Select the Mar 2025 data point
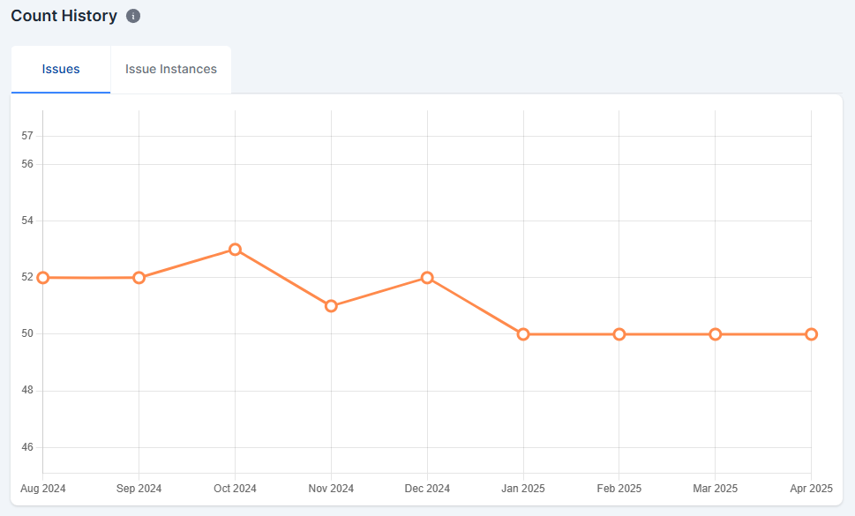 pyautogui.click(x=716, y=334)
